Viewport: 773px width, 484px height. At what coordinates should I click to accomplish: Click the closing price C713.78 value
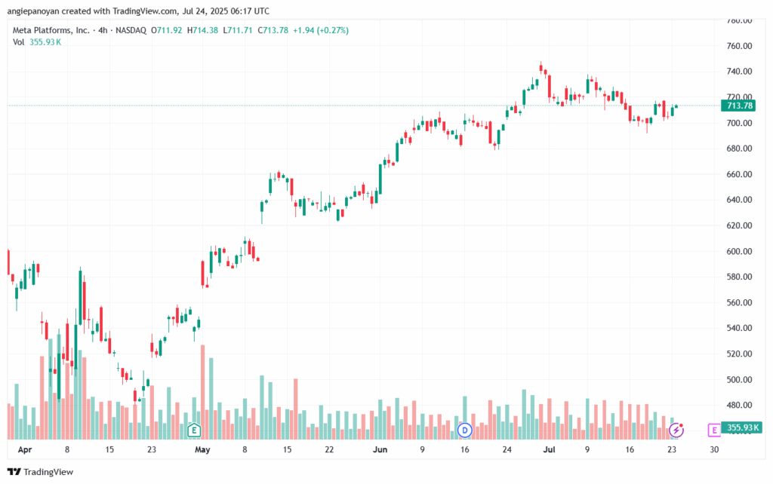click(x=273, y=30)
